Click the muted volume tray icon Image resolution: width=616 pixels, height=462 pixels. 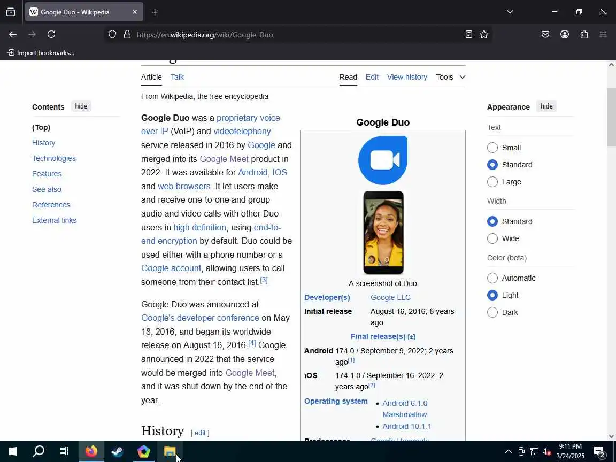[546, 451]
